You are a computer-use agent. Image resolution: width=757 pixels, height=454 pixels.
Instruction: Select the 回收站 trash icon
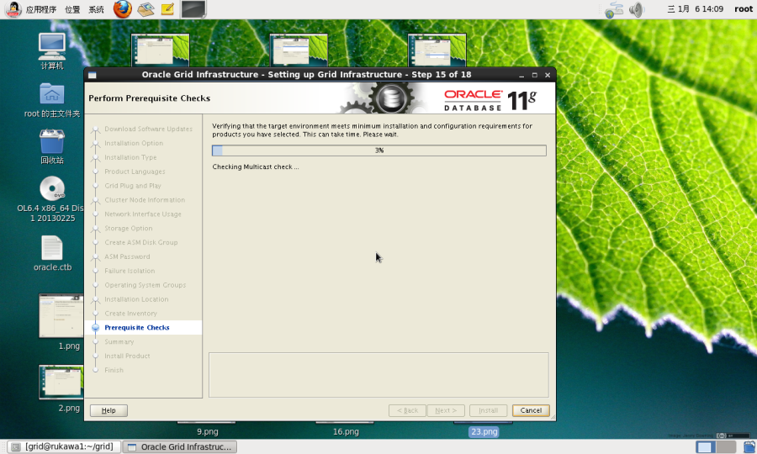(52, 146)
